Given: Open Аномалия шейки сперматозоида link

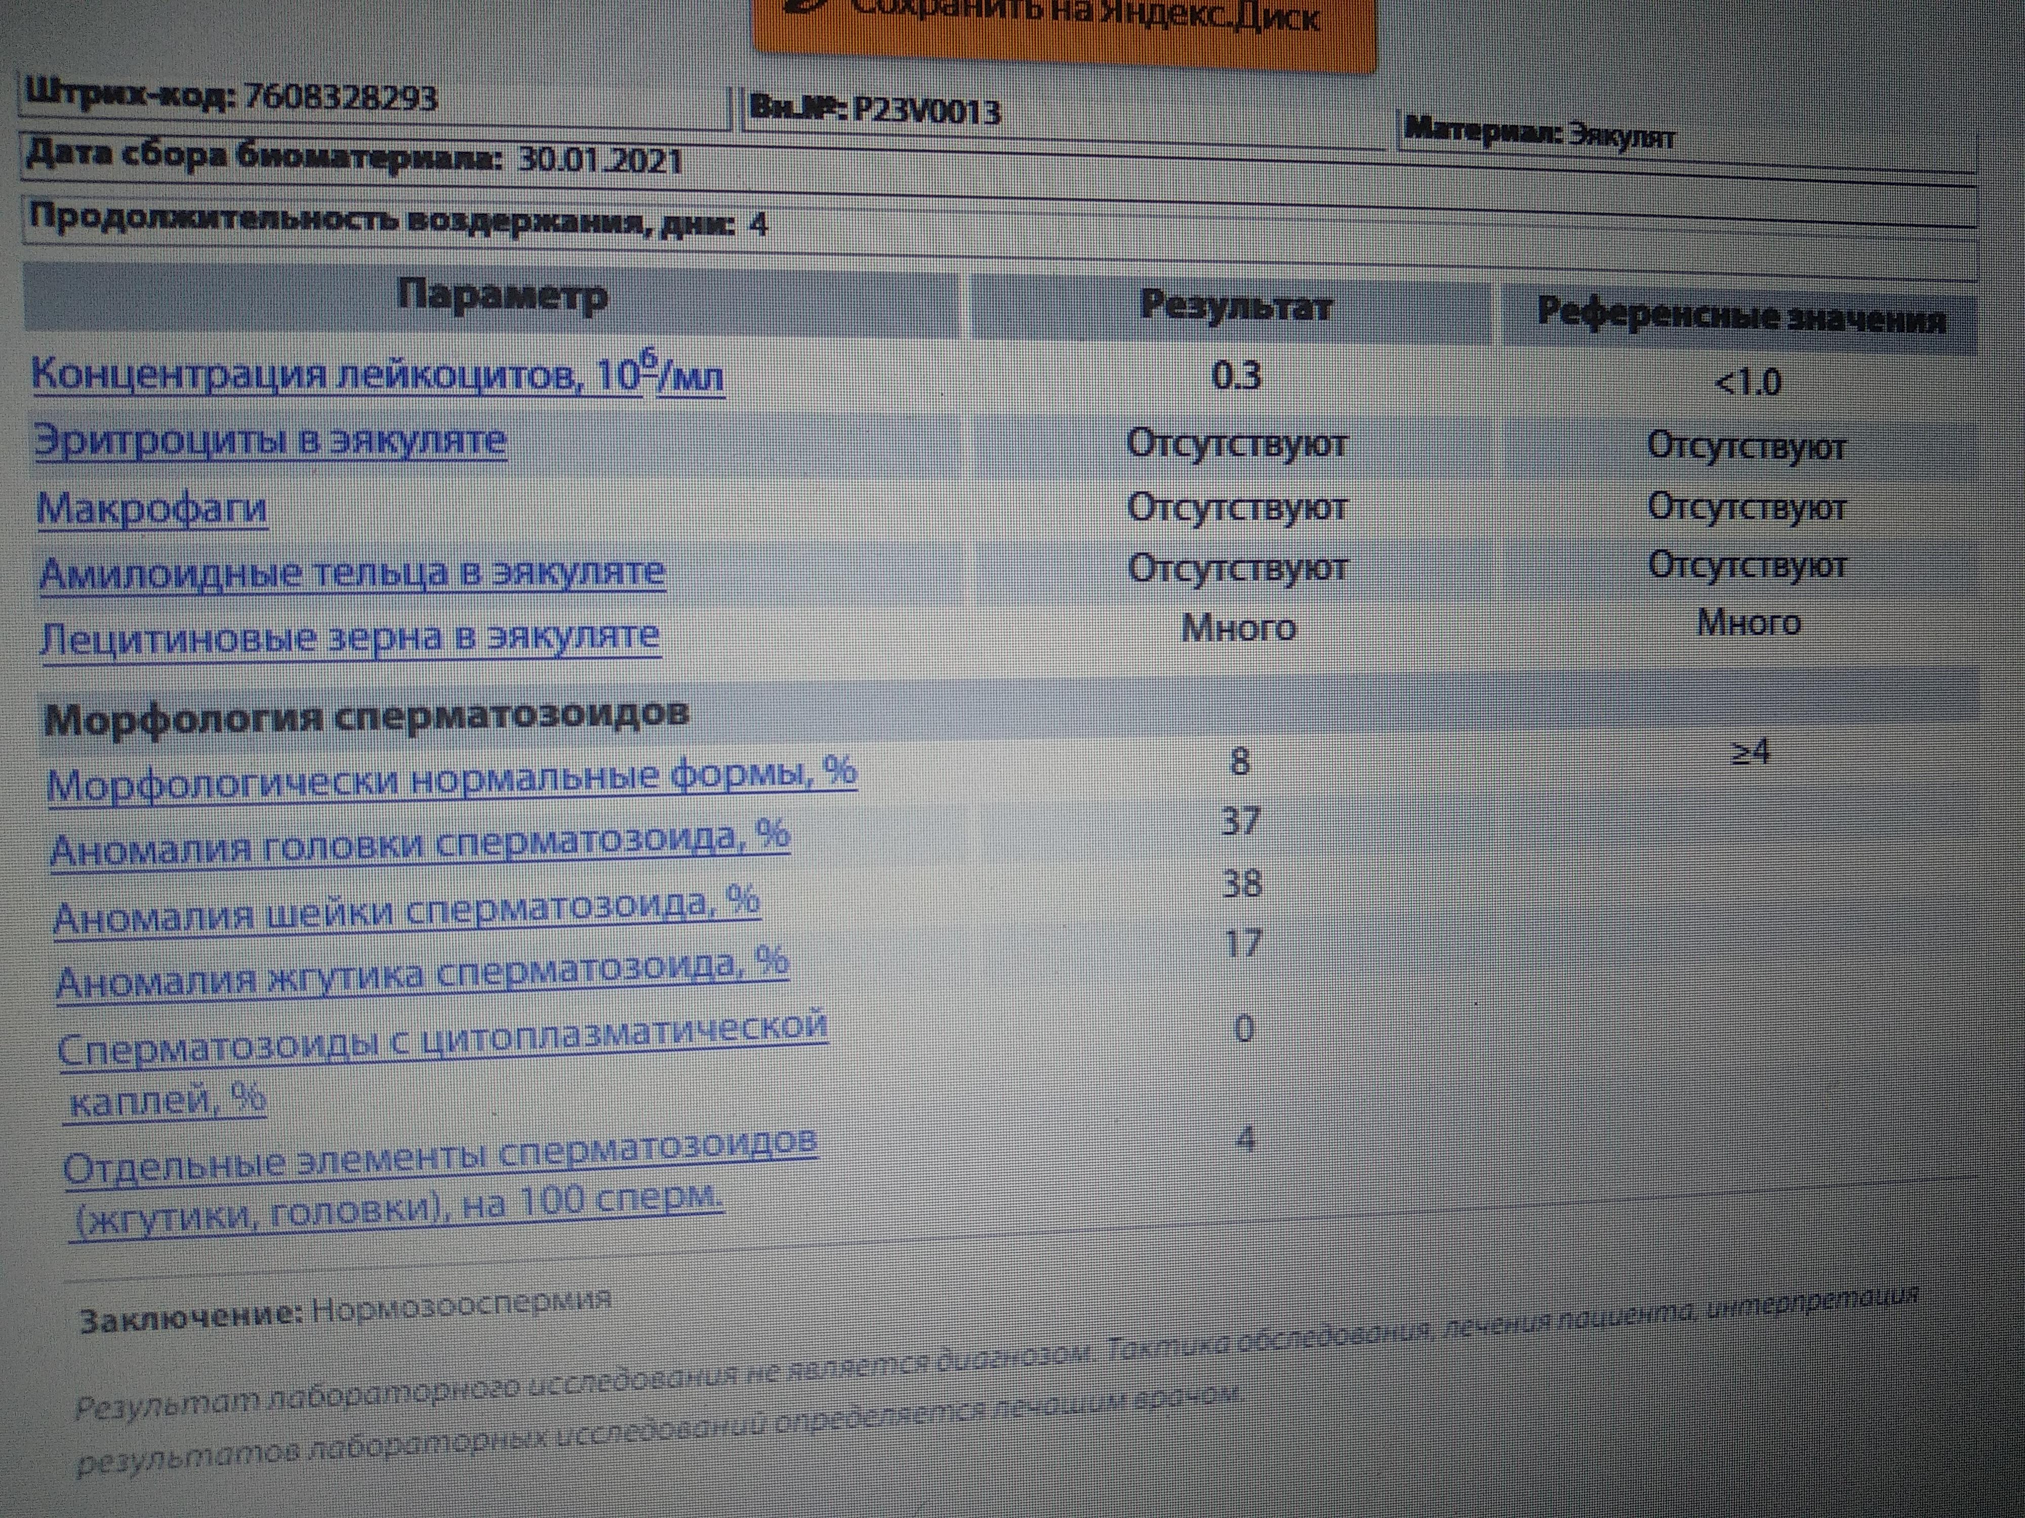Looking at the screenshot, I should click(x=407, y=910).
